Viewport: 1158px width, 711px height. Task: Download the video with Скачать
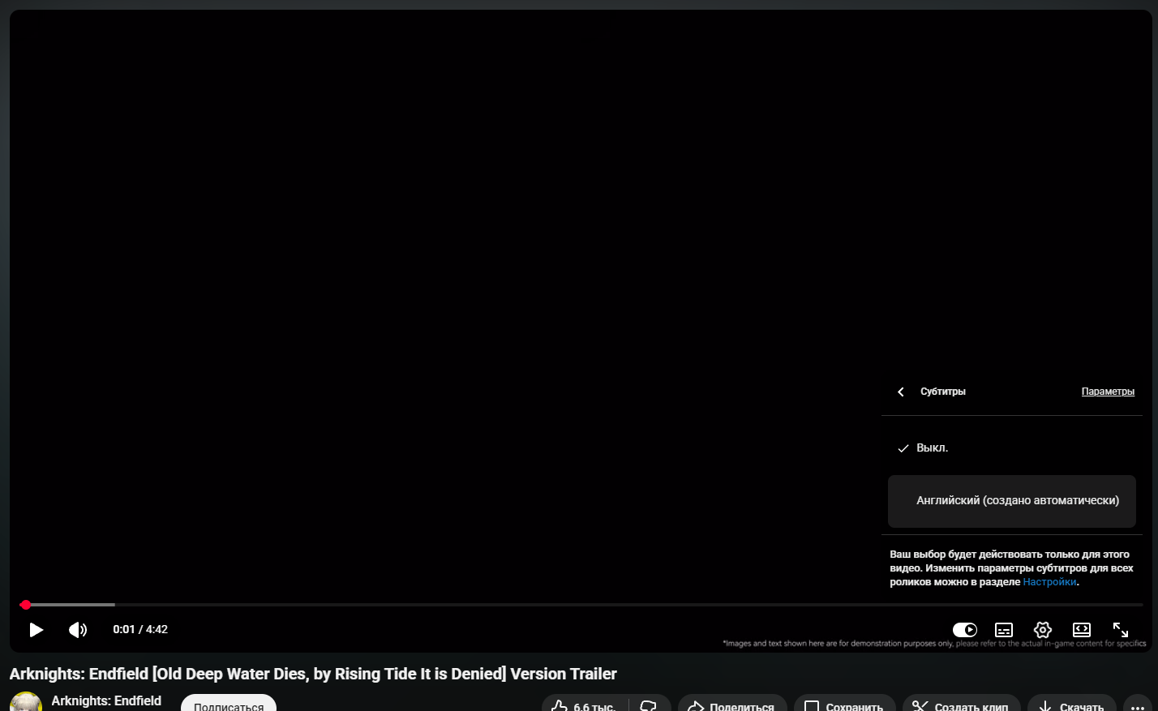(1072, 704)
